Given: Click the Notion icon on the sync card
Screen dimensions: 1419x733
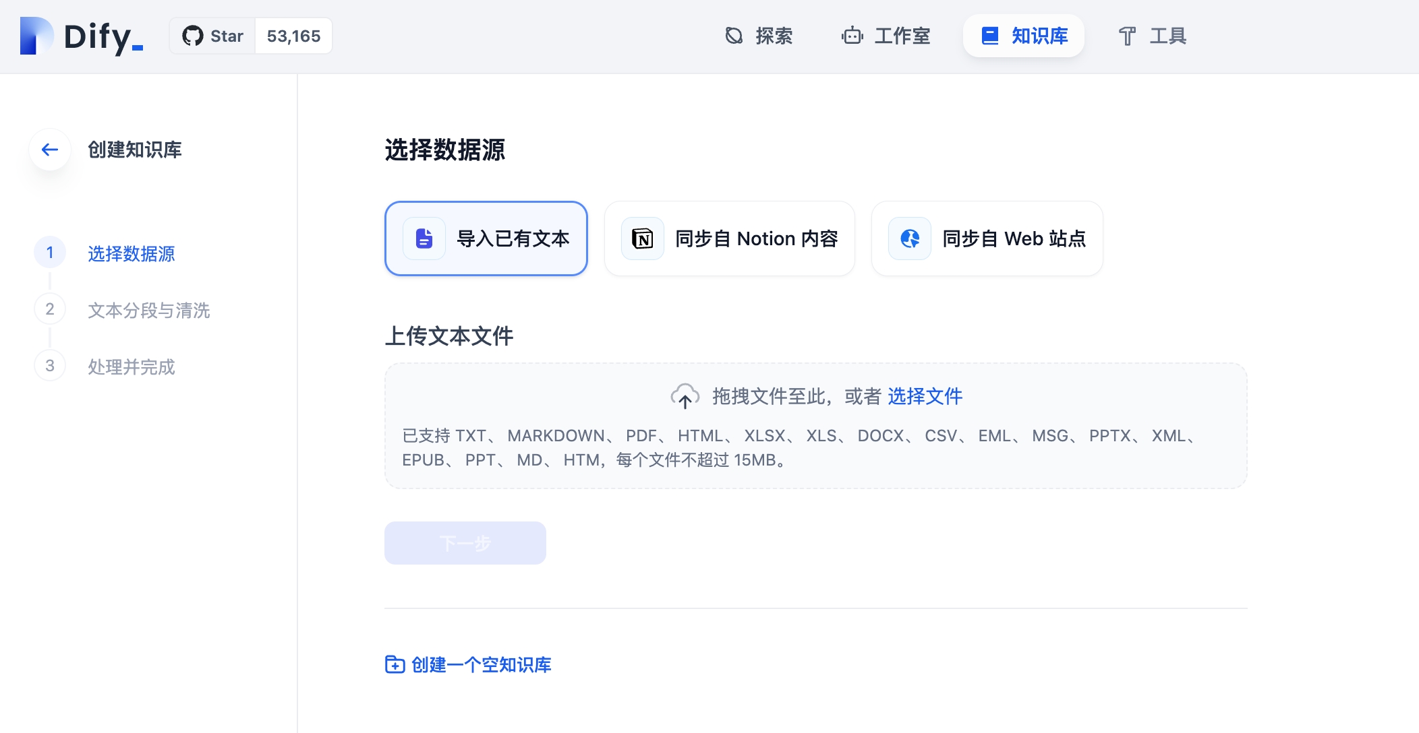Looking at the screenshot, I should (x=642, y=238).
